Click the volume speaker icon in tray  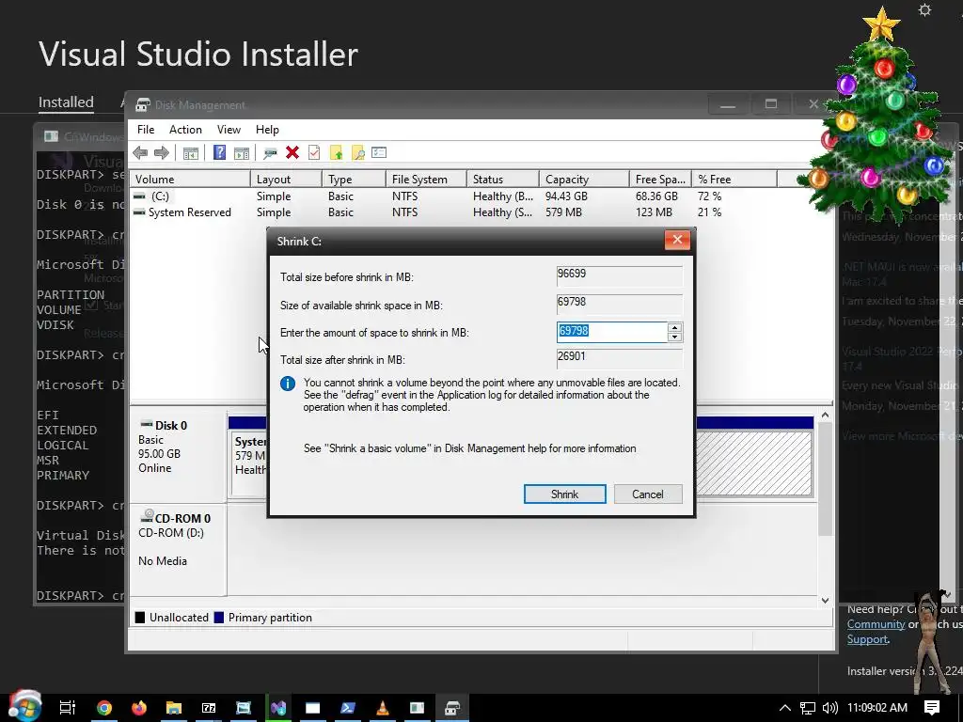[829, 708]
